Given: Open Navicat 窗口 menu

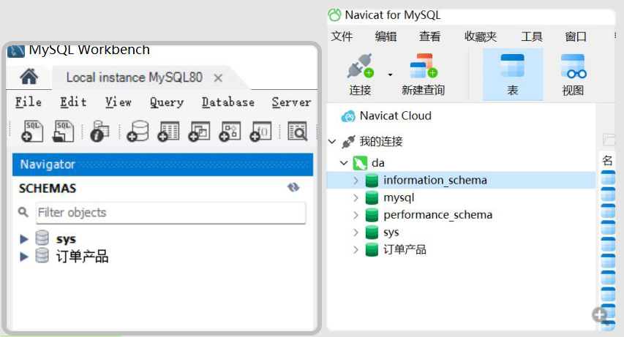Looking at the screenshot, I should click(x=576, y=37).
